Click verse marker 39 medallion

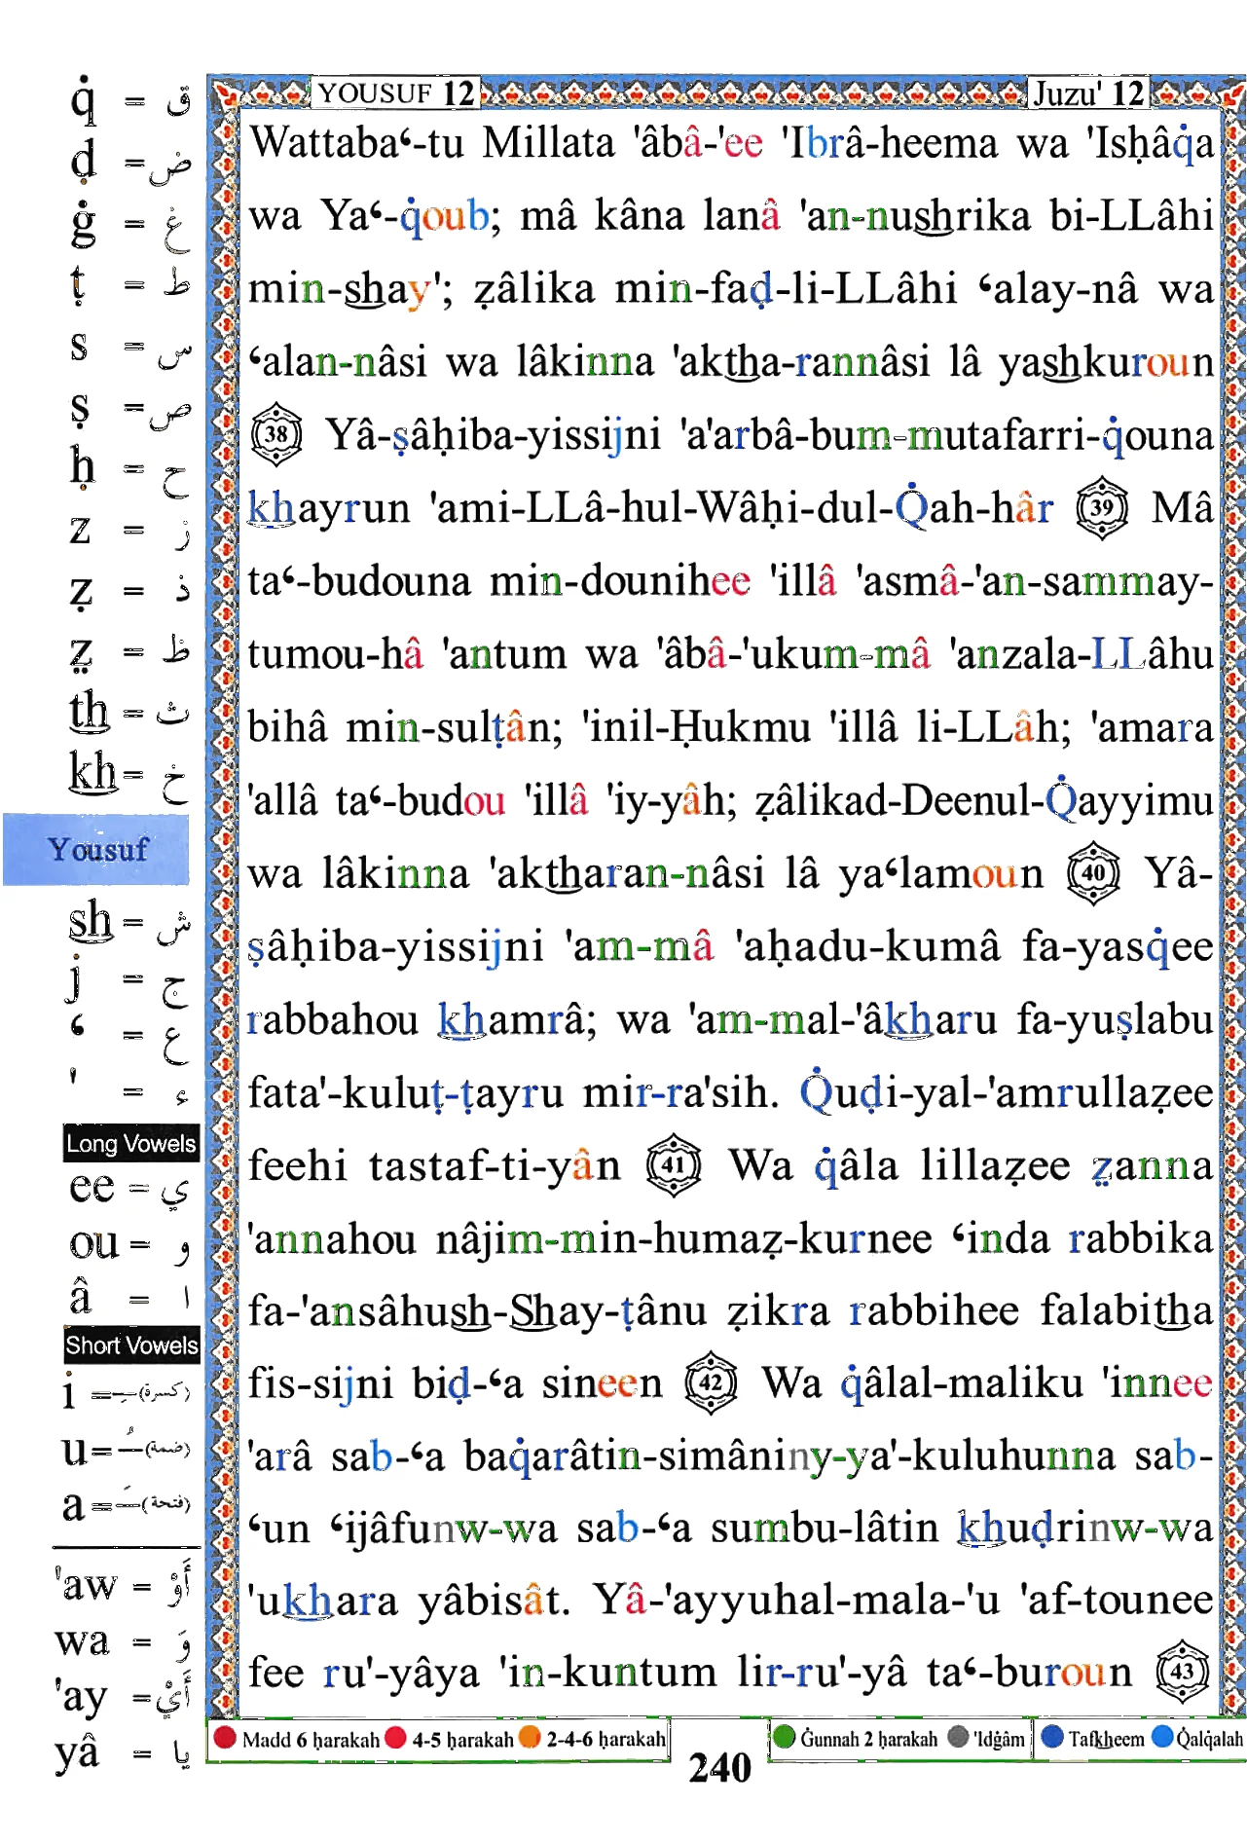pos(1101,506)
